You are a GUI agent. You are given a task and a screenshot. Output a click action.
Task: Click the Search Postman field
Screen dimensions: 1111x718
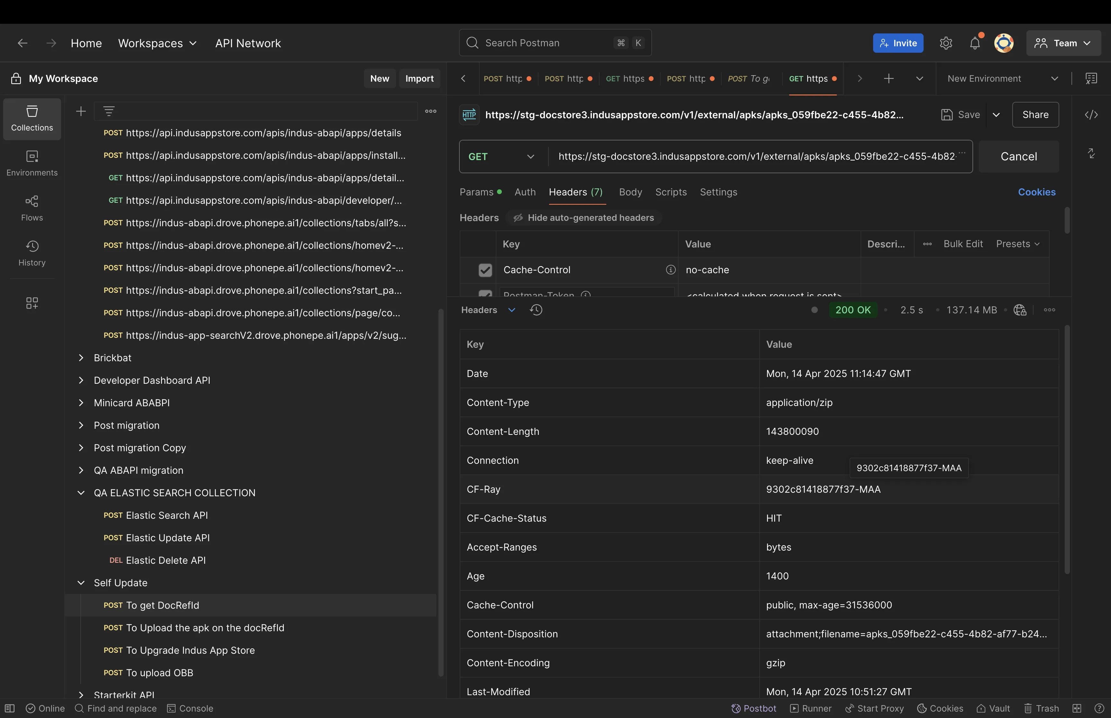555,43
